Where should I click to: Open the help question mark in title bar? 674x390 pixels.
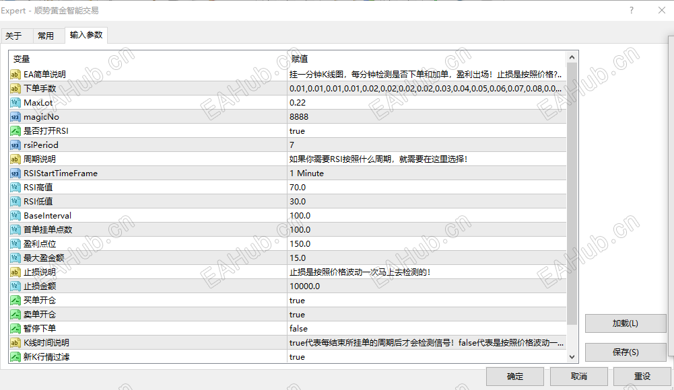632,10
